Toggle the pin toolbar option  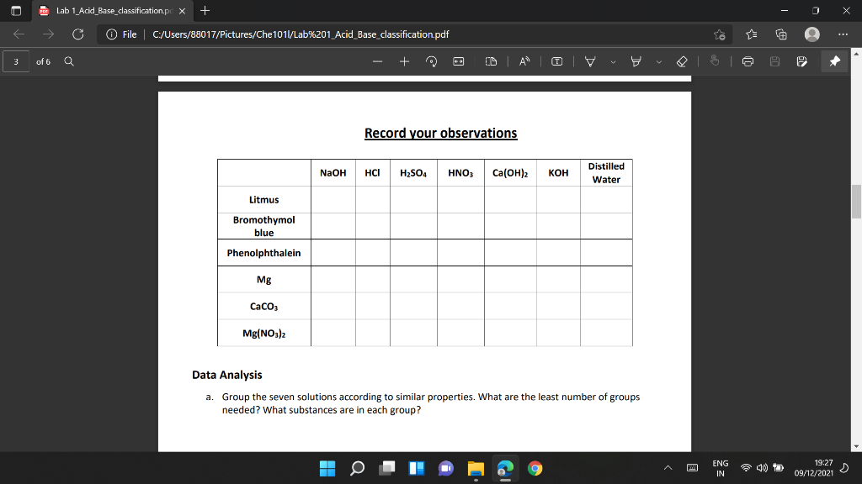pos(833,61)
